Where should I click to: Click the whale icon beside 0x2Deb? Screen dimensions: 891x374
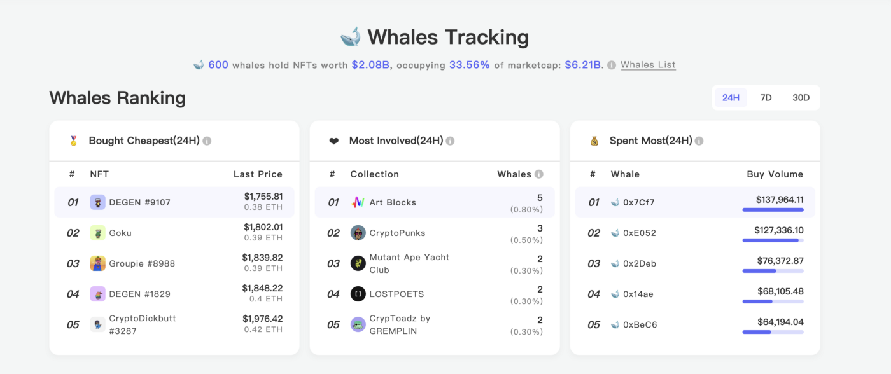point(615,263)
